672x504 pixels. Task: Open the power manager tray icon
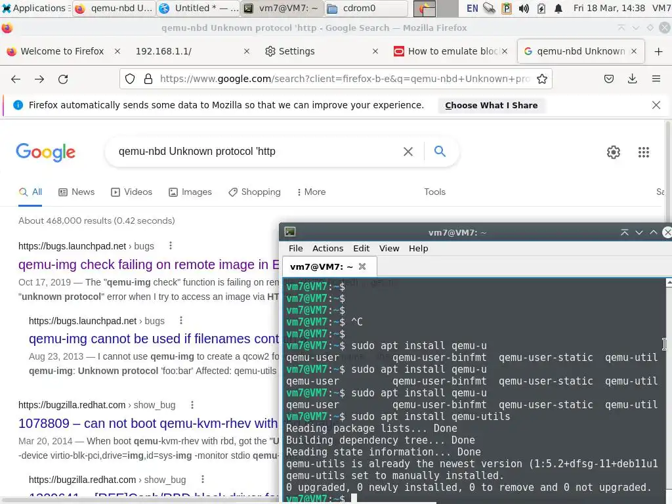point(541,8)
